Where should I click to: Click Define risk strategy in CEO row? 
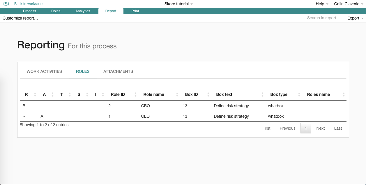[231, 116]
